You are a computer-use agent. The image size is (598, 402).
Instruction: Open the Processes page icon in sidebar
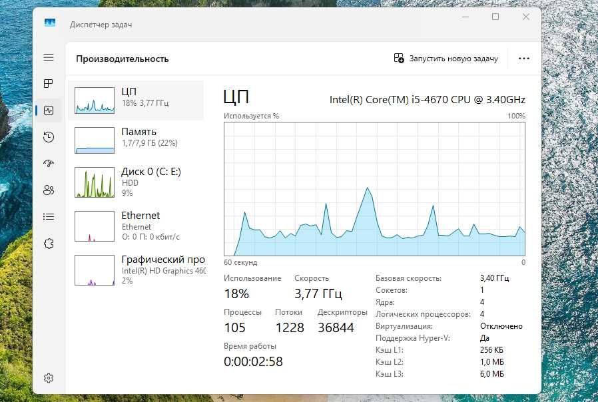49,83
